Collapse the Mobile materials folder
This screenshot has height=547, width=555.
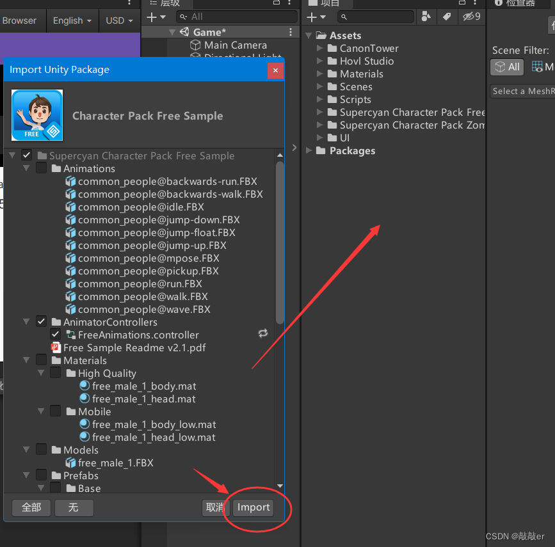coord(41,411)
